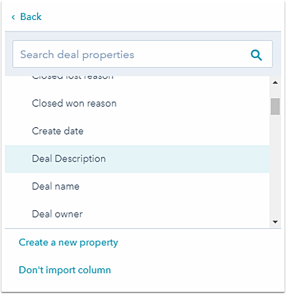
Task: Open Create a new property link
Action: click(x=68, y=242)
